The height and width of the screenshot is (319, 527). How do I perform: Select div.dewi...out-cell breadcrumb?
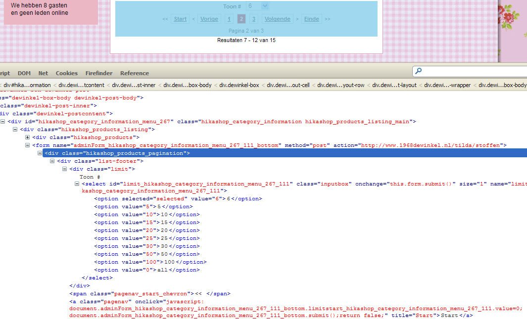point(288,85)
